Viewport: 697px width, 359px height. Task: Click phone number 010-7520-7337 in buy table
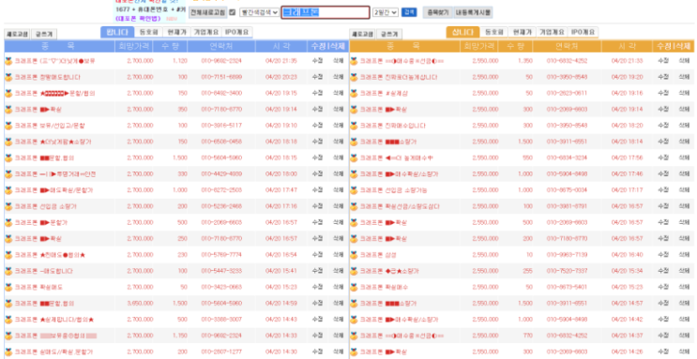tap(567, 271)
